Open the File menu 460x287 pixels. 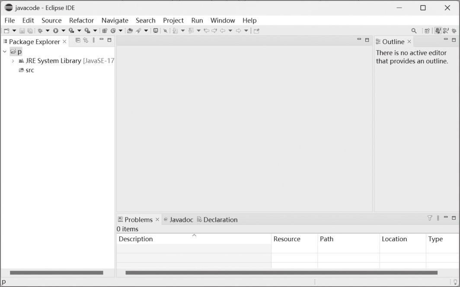(x=10, y=20)
